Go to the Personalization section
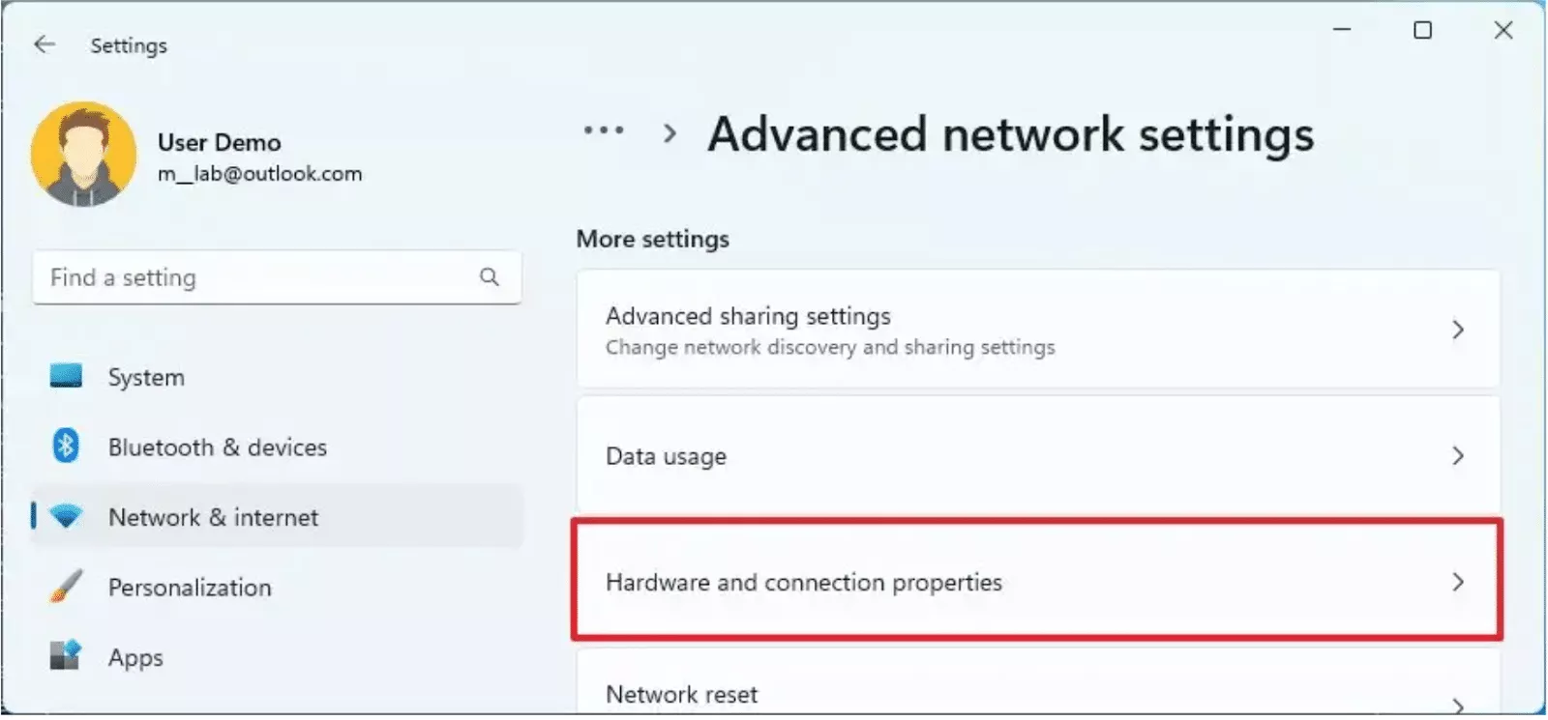This screenshot has height=720, width=1548. 190,588
